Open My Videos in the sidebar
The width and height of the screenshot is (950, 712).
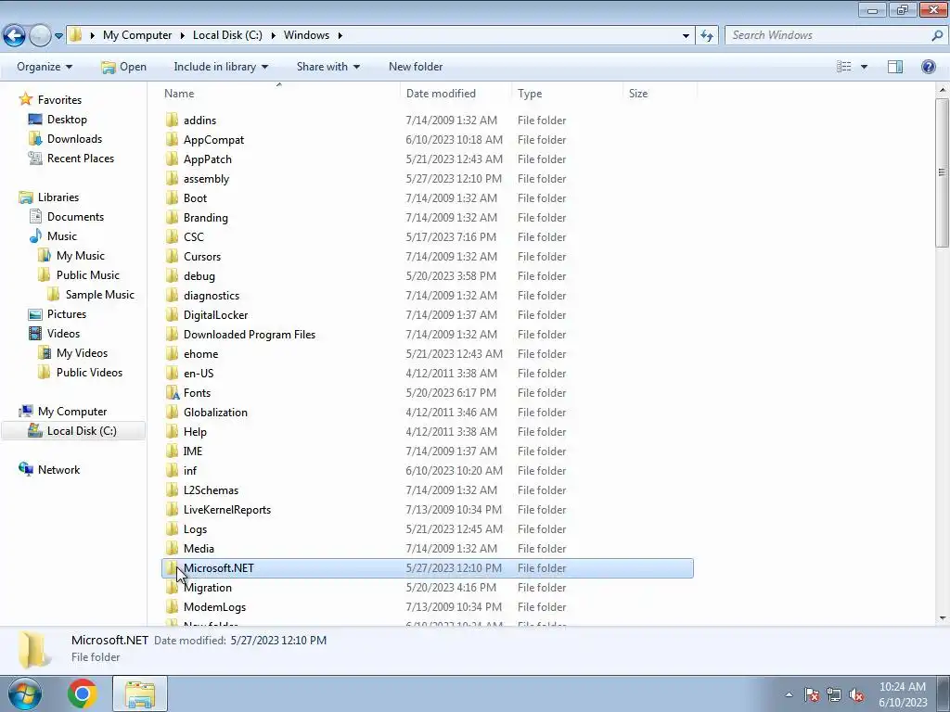point(82,353)
